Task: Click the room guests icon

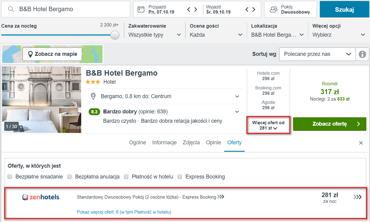Action: [x=273, y=10]
